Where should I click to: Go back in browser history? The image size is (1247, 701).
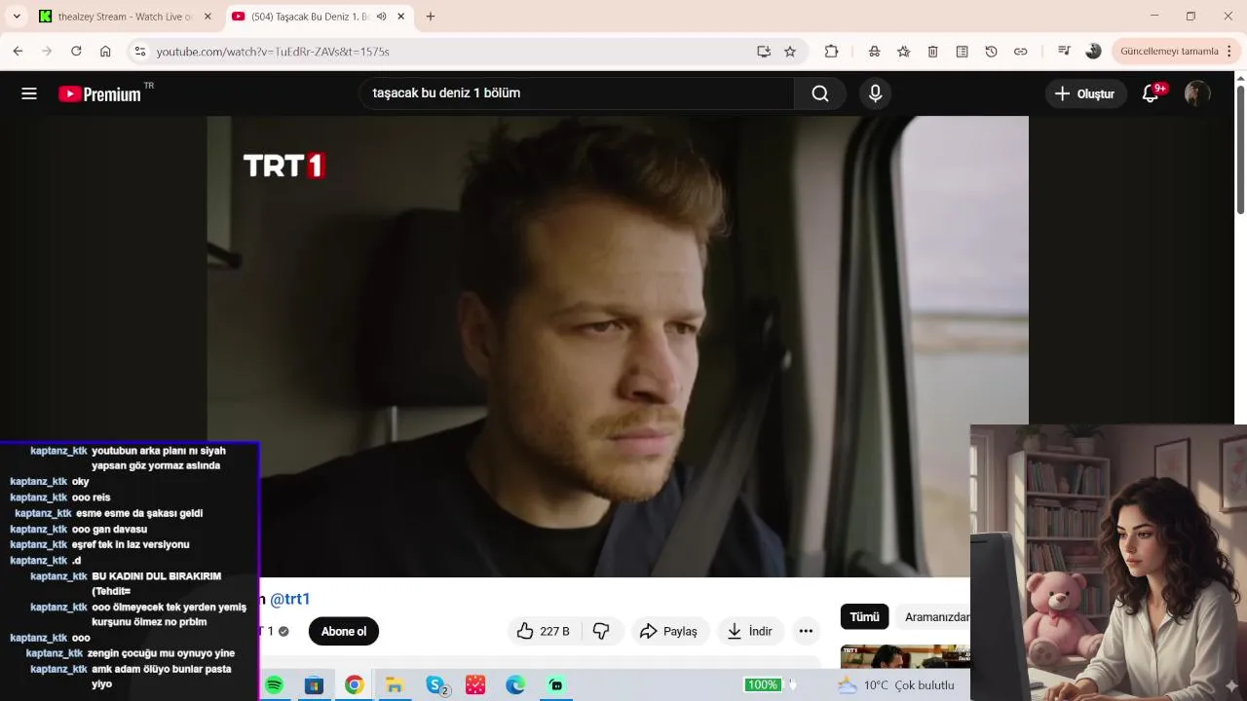point(18,52)
